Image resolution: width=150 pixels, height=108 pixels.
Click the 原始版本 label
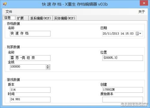[107, 94]
